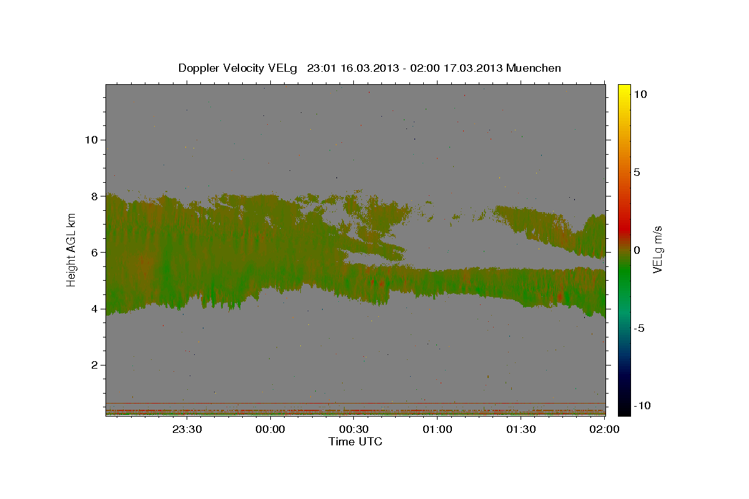Click the 01:30 time tick label
The image size is (749, 499).
[x=521, y=429]
